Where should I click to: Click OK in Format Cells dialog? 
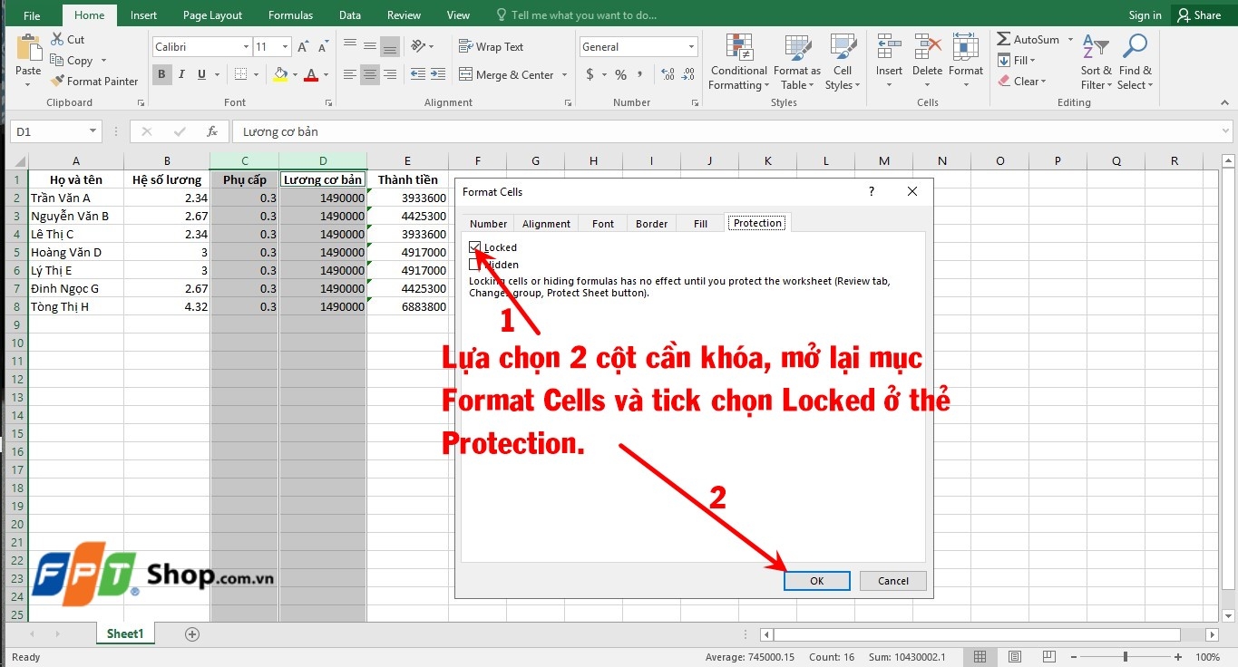pyautogui.click(x=815, y=581)
